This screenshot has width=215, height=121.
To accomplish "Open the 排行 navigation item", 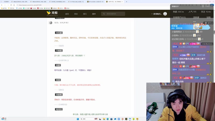I will (85, 14).
